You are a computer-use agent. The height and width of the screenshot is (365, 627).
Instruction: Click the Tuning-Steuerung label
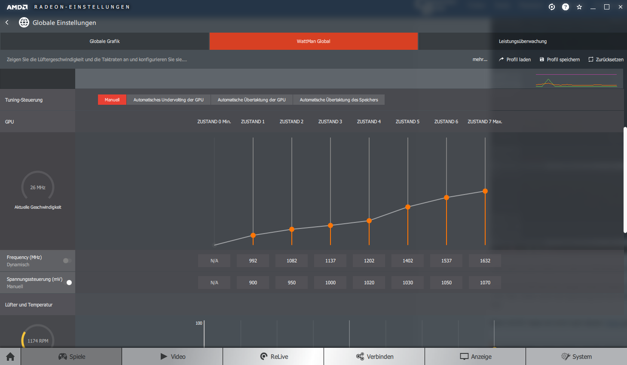(24, 100)
